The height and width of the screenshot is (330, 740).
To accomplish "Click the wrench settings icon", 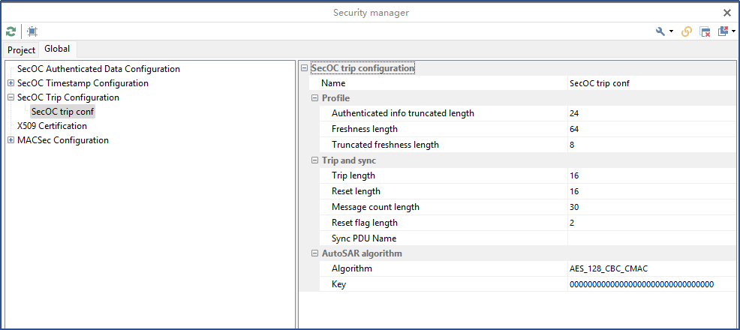I will 660,31.
